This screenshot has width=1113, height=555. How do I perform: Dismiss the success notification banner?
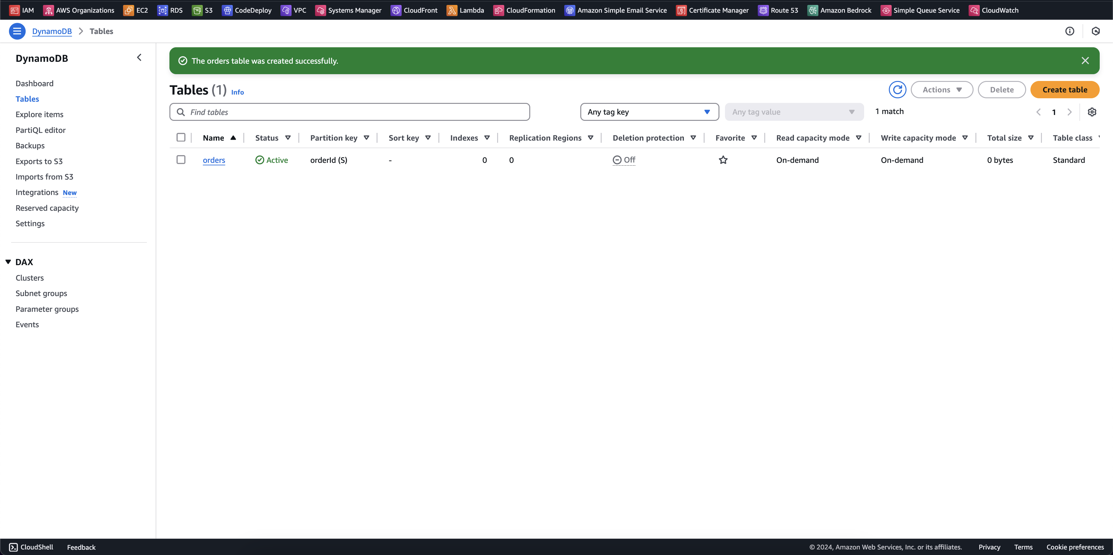pos(1085,61)
